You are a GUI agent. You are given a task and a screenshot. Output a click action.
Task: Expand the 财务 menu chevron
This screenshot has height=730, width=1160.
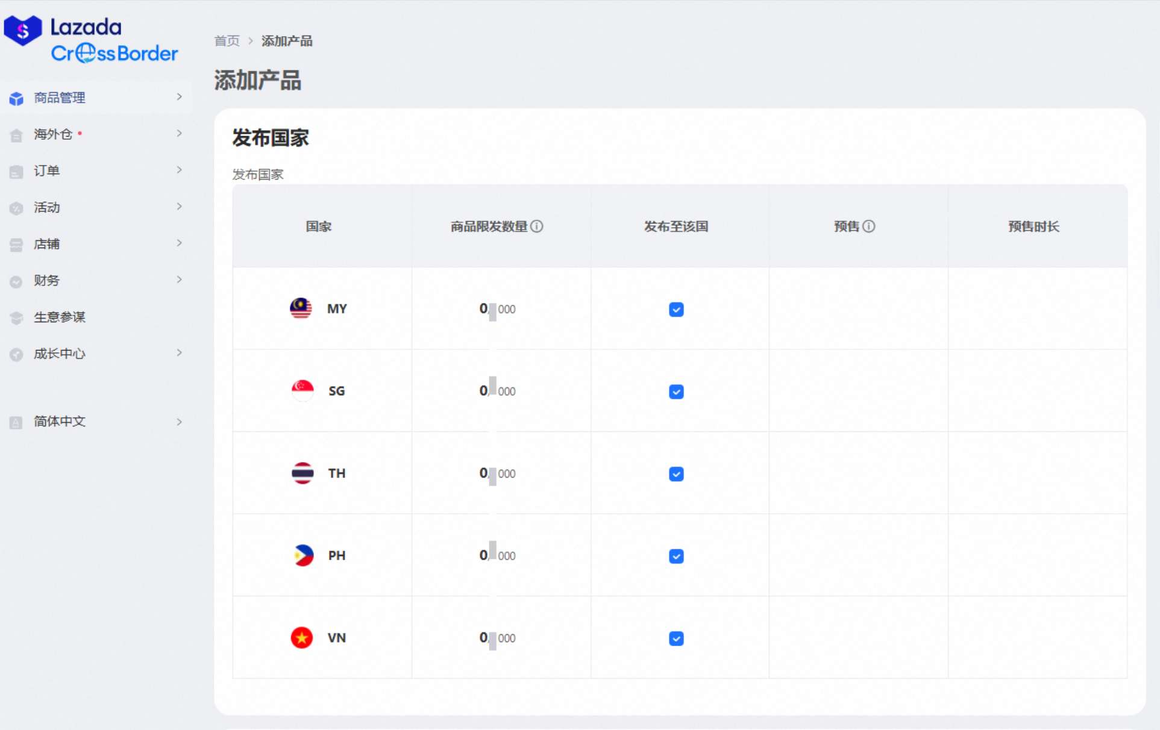pyautogui.click(x=179, y=280)
